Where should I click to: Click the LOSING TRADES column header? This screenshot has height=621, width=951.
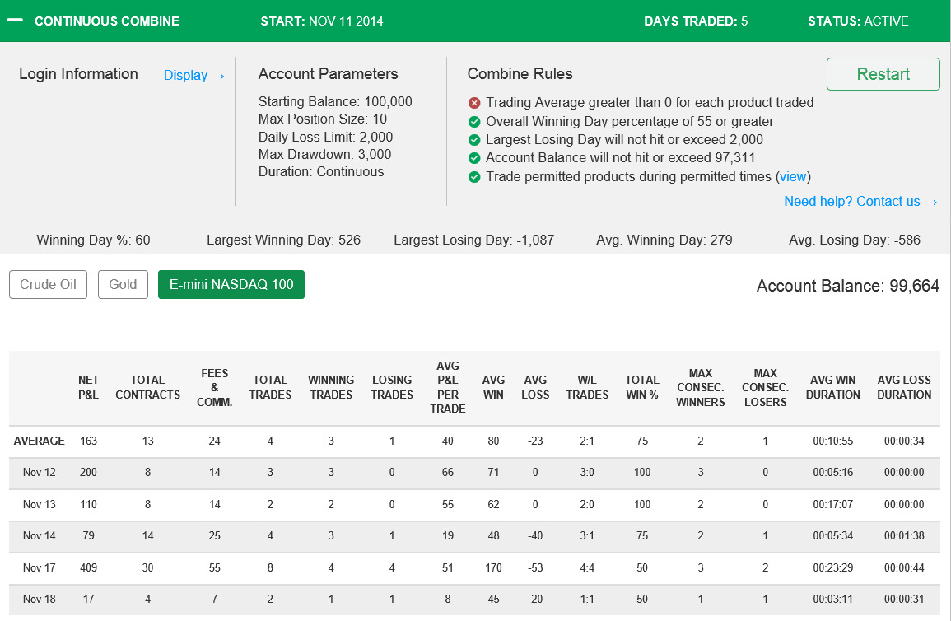point(392,387)
